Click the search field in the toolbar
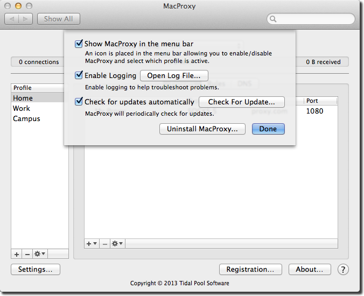The width and height of the screenshot is (364, 296). click(x=311, y=19)
